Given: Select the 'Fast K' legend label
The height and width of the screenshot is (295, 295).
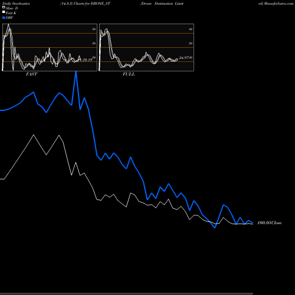Looking at the screenshot, I should pos(11,13).
